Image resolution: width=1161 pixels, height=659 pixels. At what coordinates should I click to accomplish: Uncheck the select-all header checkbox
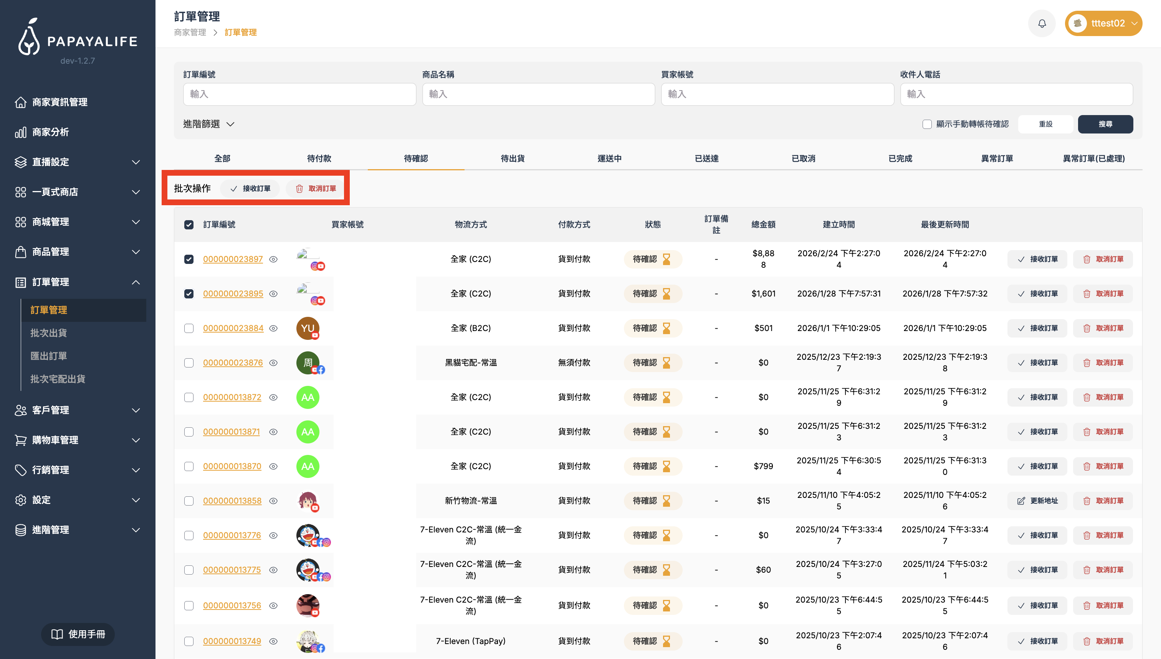pyautogui.click(x=189, y=225)
